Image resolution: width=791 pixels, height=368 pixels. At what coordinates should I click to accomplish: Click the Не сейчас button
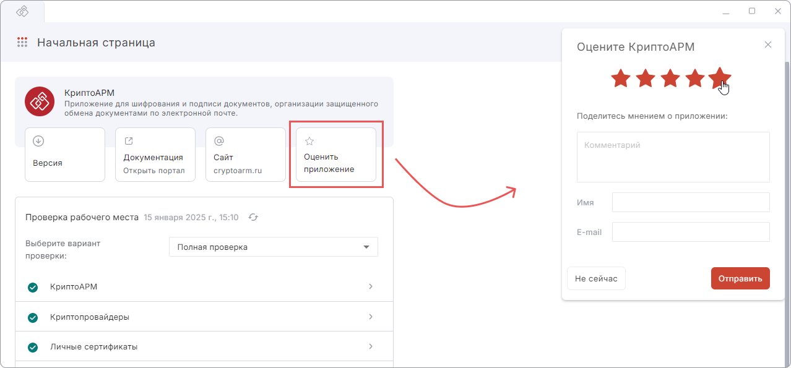[596, 278]
